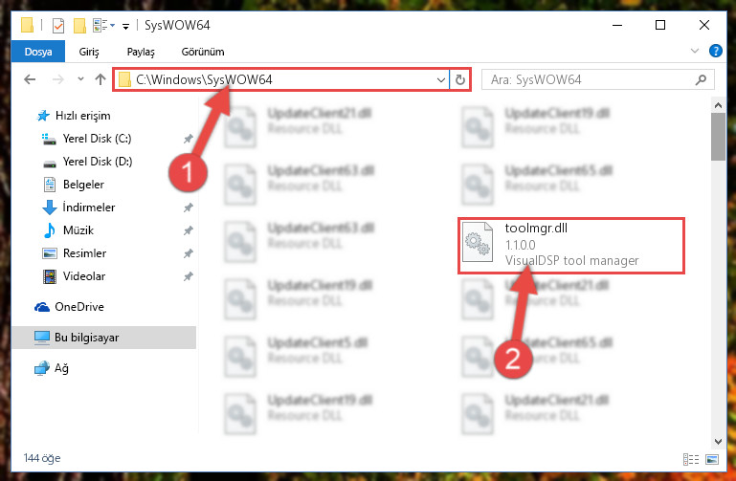The height and width of the screenshot is (481, 736).
Task: Open the address bar history dropdown
Action: 441,79
